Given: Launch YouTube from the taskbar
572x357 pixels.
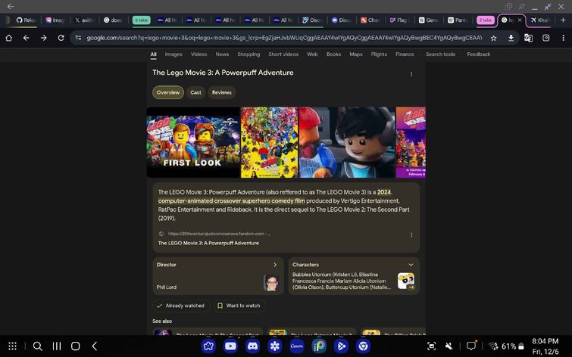Looking at the screenshot, I should (x=230, y=346).
